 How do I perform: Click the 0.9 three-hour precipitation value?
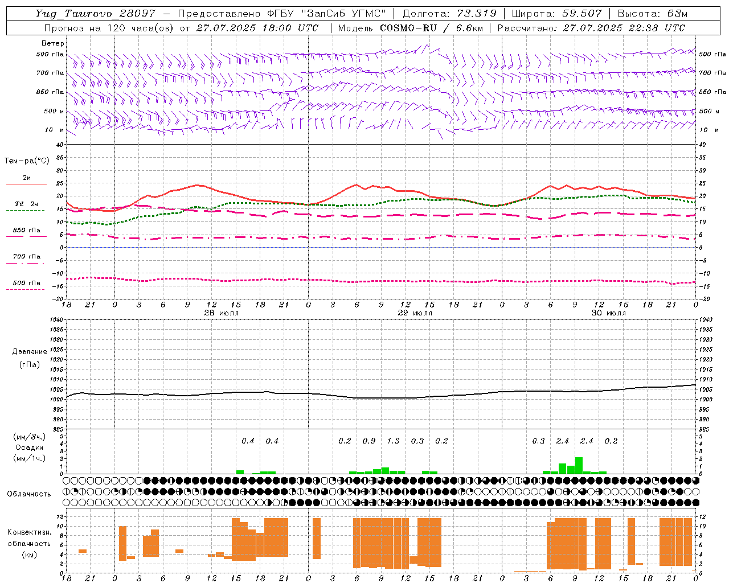coord(369,441)
